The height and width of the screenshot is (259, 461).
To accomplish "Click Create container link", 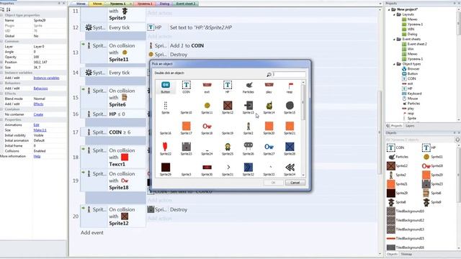I will [38, 114].
